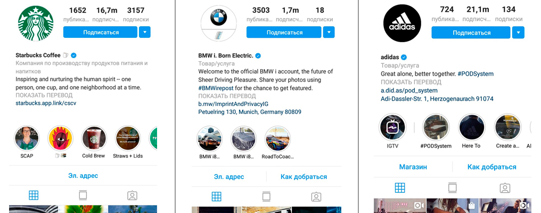The height and width of the screenshot is (213, 541).
Task: Open Starbucks red eye artwork highlight
Action: 60,138
